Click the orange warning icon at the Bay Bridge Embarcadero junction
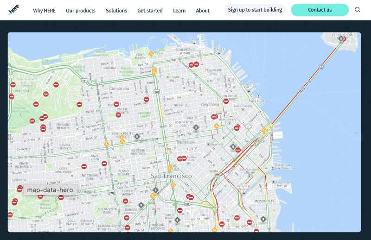371x240 pixels. [x=264, y=130]
